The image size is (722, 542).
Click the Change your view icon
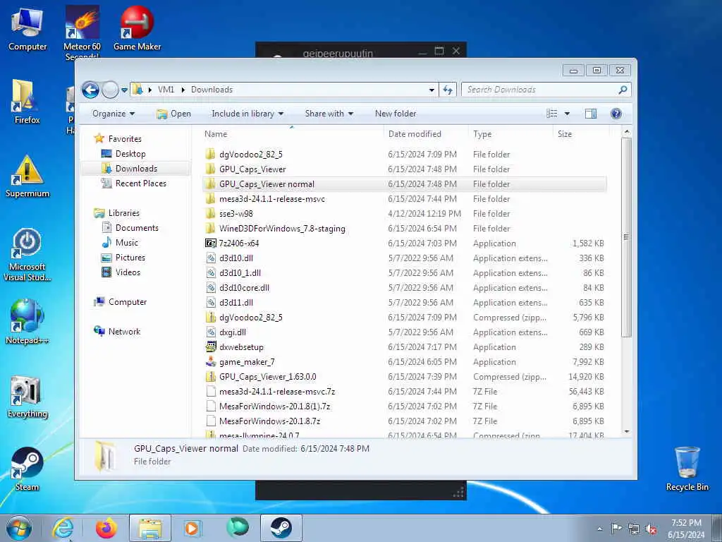click(x=551, y=114)
